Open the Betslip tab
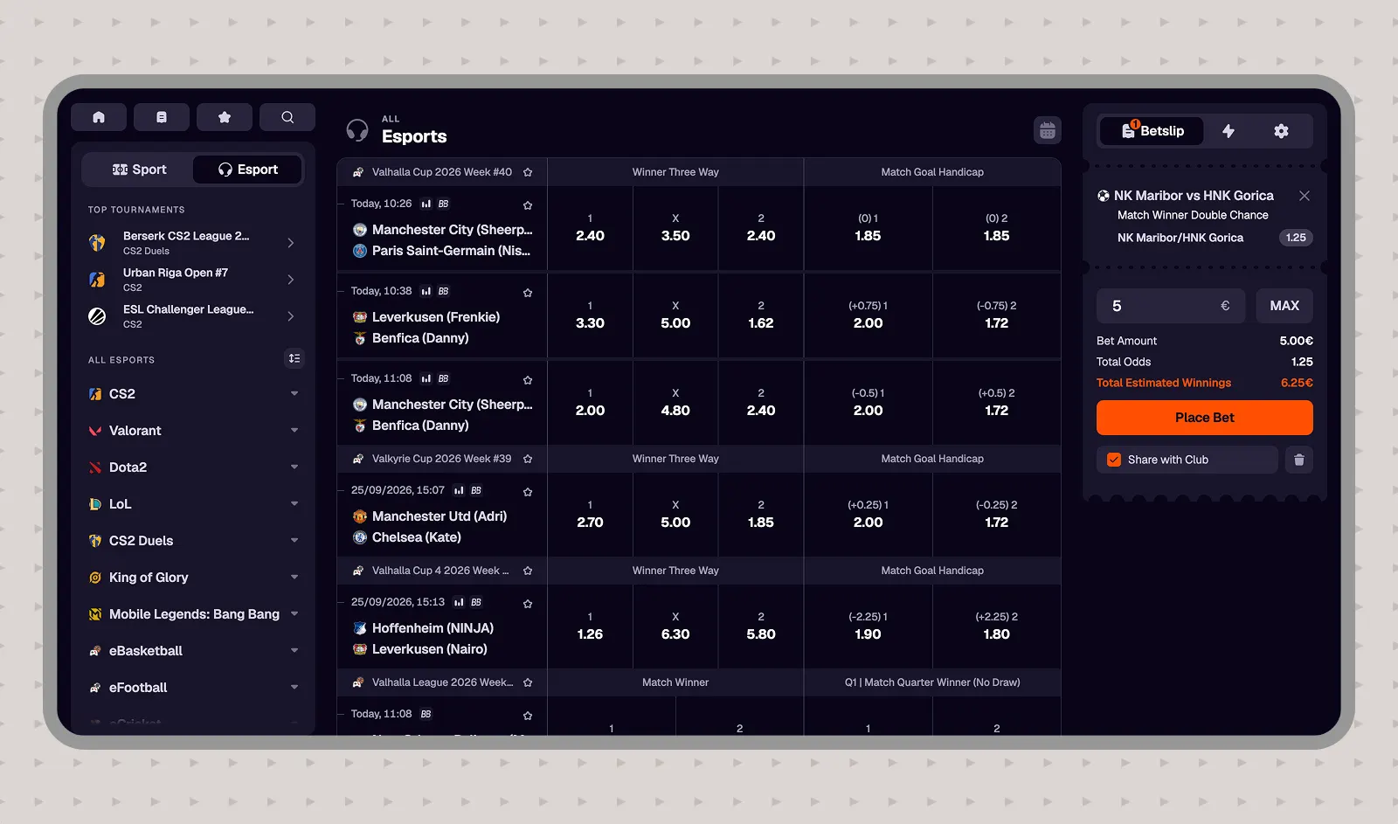This screenshot has height=824, width=1398. 1152,131
